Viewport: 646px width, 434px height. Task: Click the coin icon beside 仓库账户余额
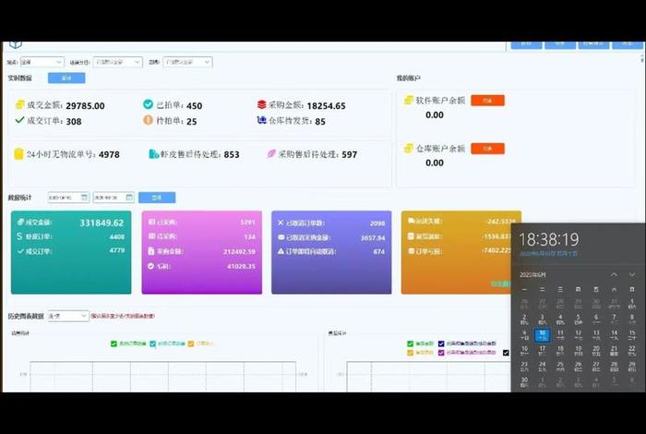pyautogui.click(x=408, y=149)
